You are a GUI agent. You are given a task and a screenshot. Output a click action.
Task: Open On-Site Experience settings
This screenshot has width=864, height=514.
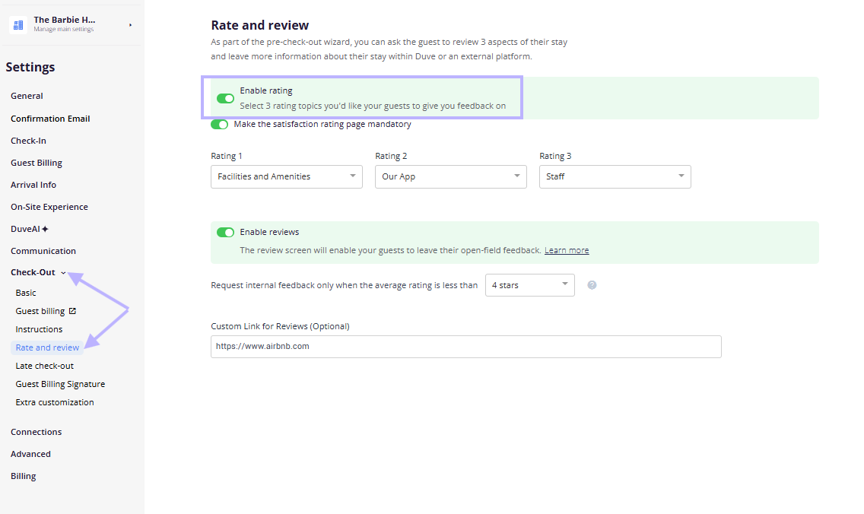pyautogui.click(x=49, y=207)
